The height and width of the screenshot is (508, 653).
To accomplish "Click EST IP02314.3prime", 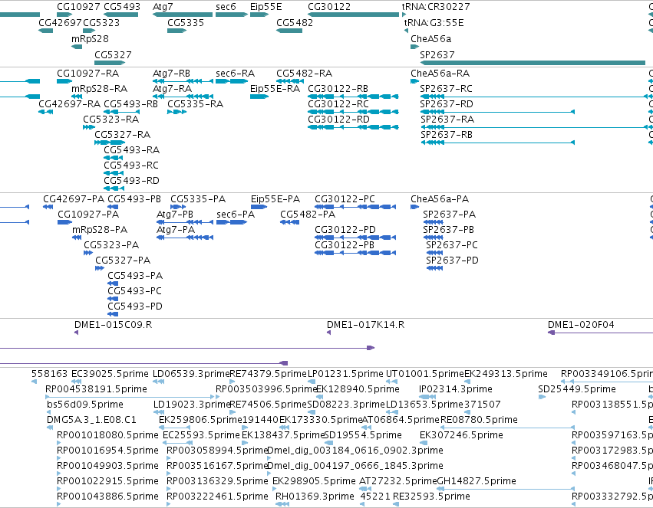I will click(427, 397).
